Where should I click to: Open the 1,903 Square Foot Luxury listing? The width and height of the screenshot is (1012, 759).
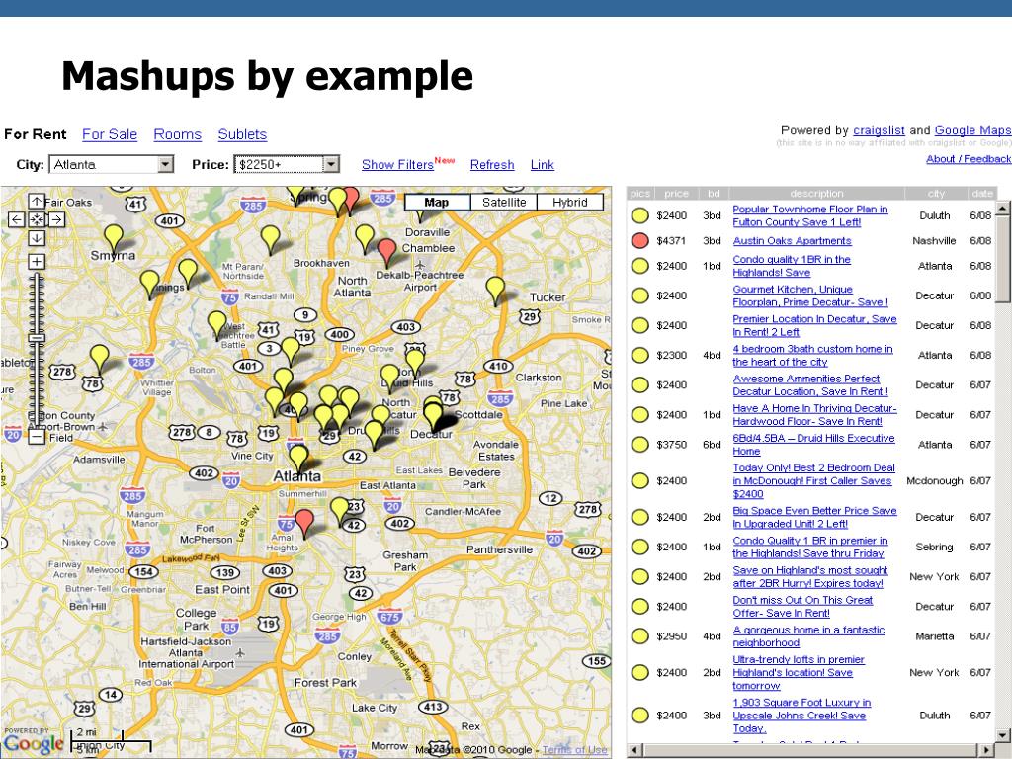(801, 716)
